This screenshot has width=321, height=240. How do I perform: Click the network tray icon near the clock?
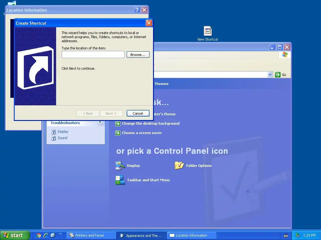[x=297, y=236]
